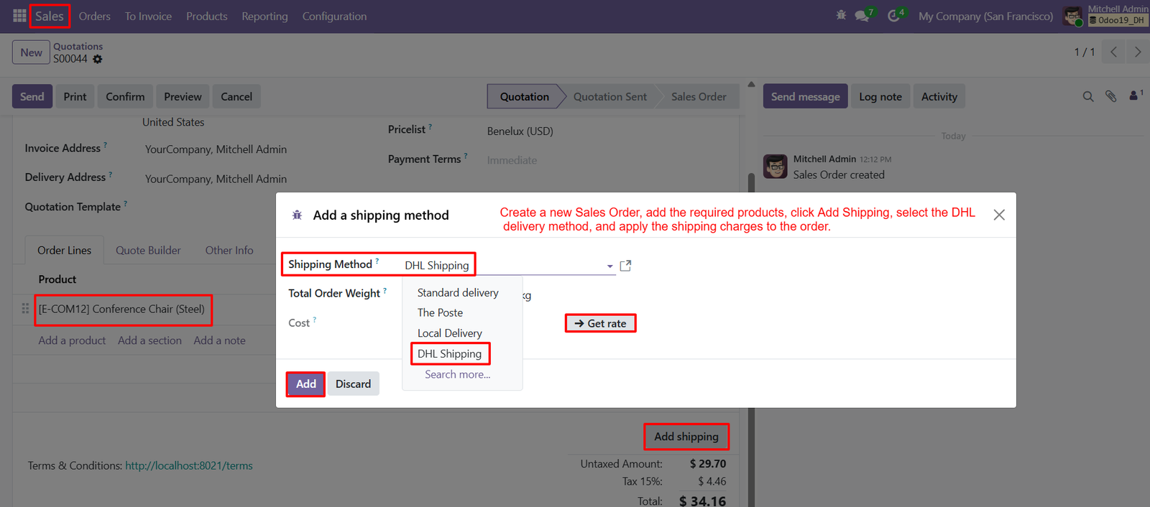This screenshot has width=1150, height=507.
Task: Click the Benelux (USD) pricelist value
Action: click(x=520, y=131)
